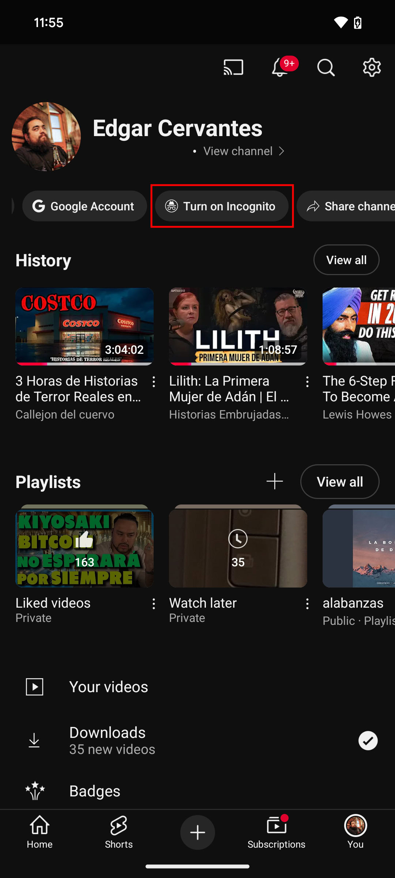
Task: Tap downloads completed checkmark icon
Action: [368, 740]
